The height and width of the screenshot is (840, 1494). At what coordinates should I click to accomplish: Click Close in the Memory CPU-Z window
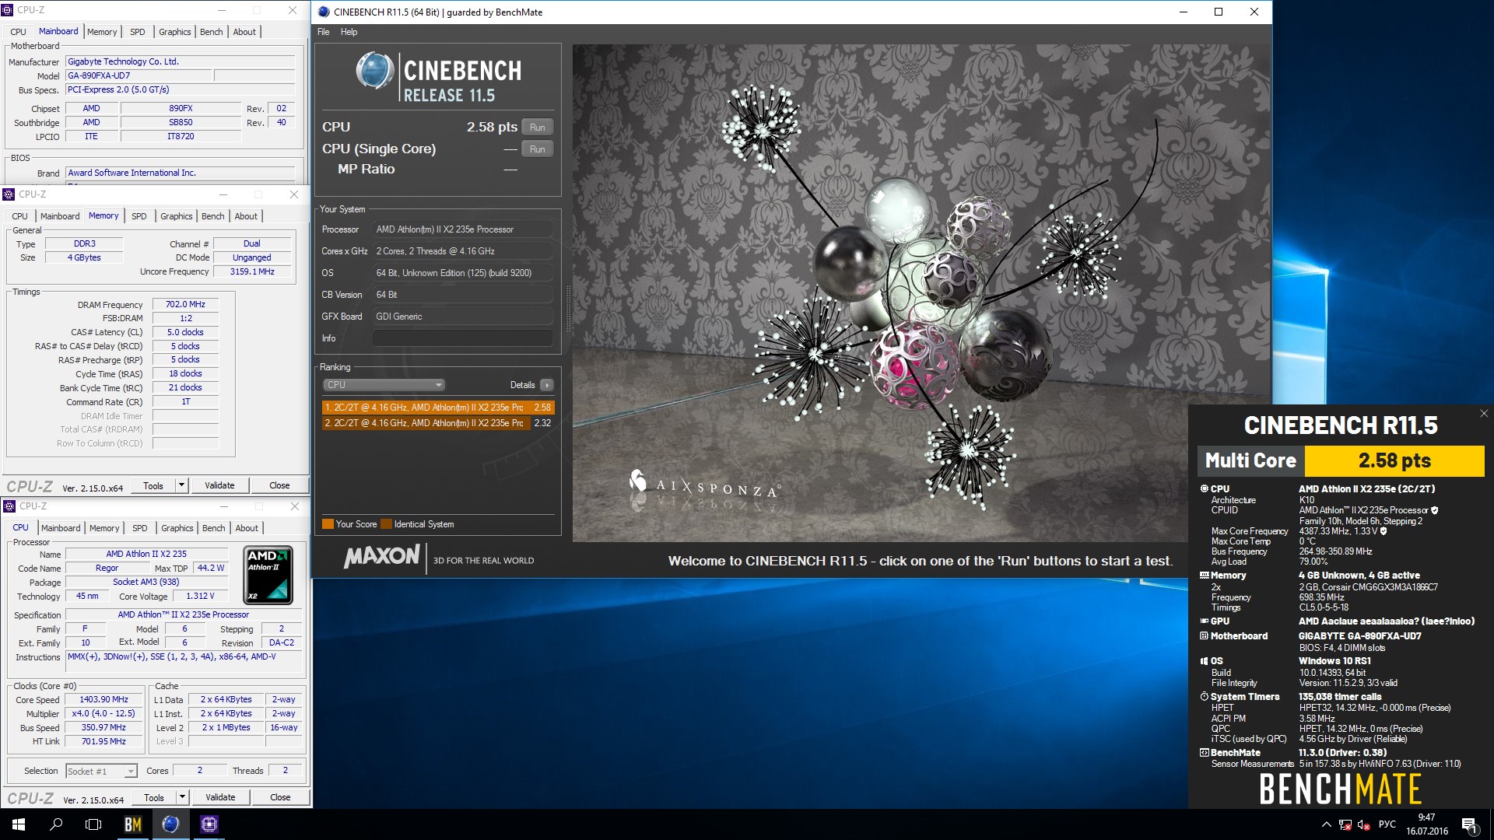(279, 485)
